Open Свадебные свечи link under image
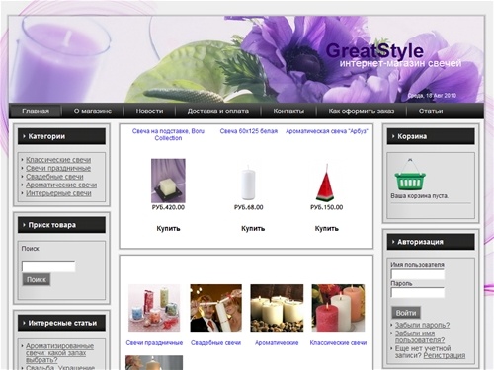 [x=215, y=343]
